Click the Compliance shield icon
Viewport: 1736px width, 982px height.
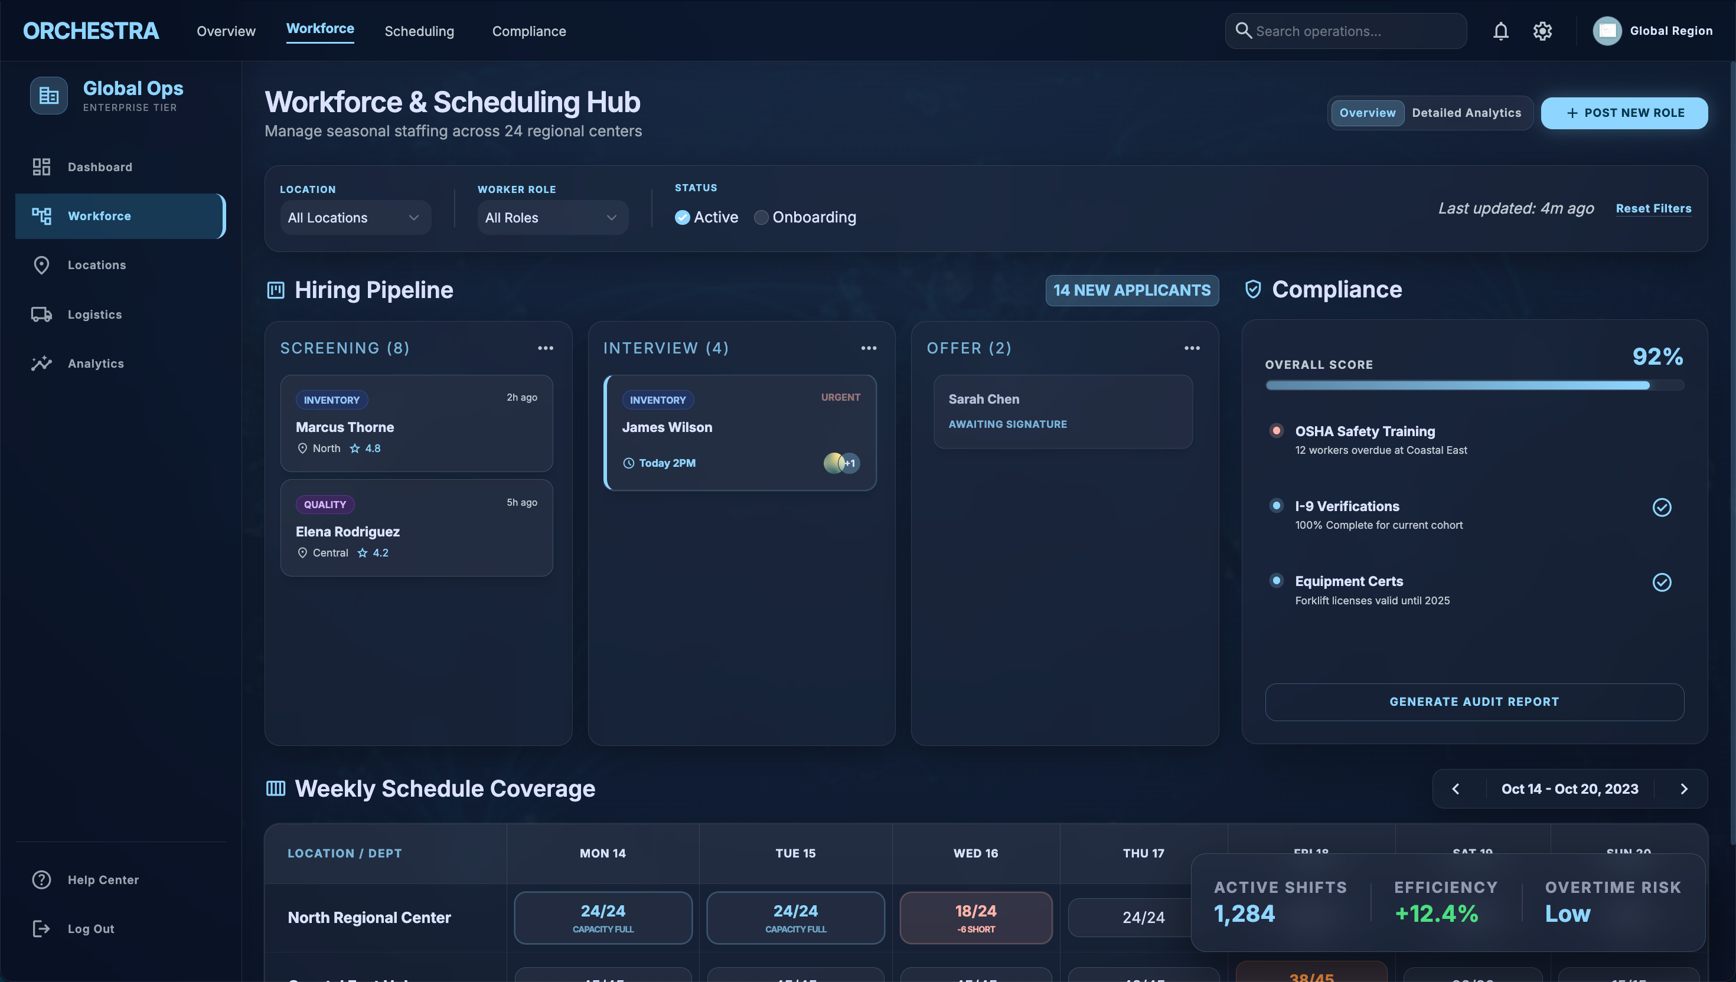coord(1253,289)
